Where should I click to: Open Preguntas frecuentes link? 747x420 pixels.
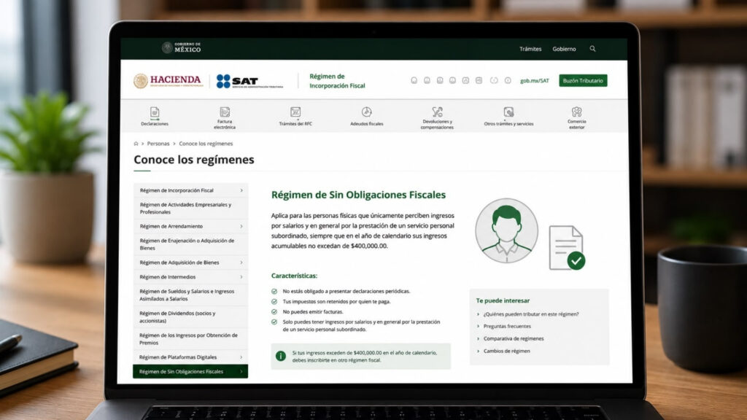[x=507, y=326]
